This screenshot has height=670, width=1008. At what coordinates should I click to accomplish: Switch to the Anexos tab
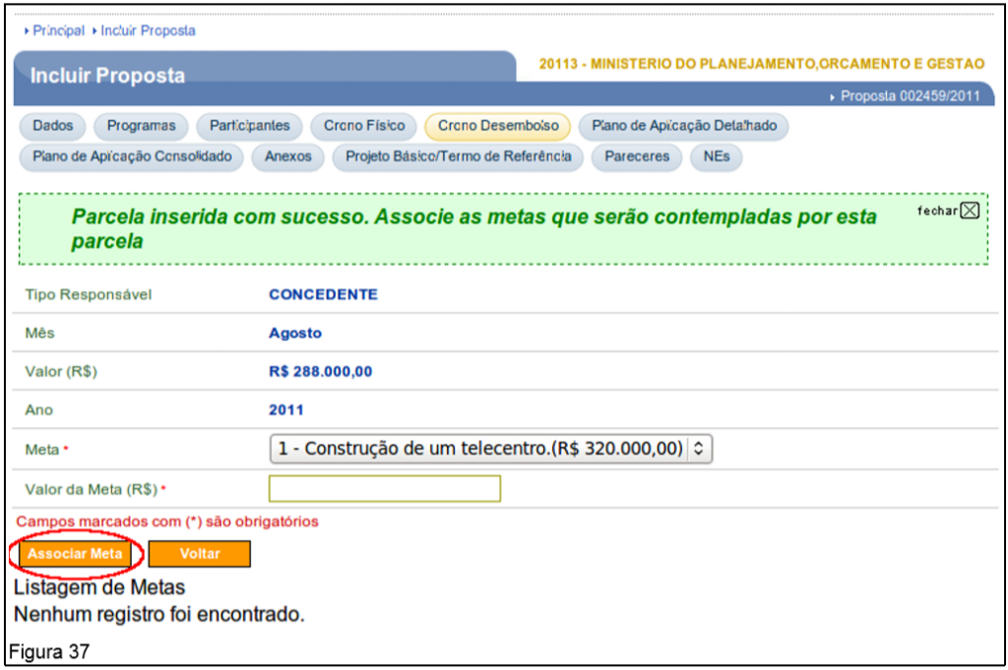pyautogui.click(x=287, y=156)
